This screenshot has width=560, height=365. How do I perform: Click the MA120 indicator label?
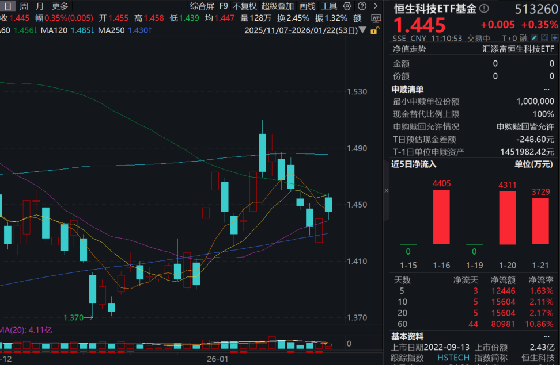54,30
